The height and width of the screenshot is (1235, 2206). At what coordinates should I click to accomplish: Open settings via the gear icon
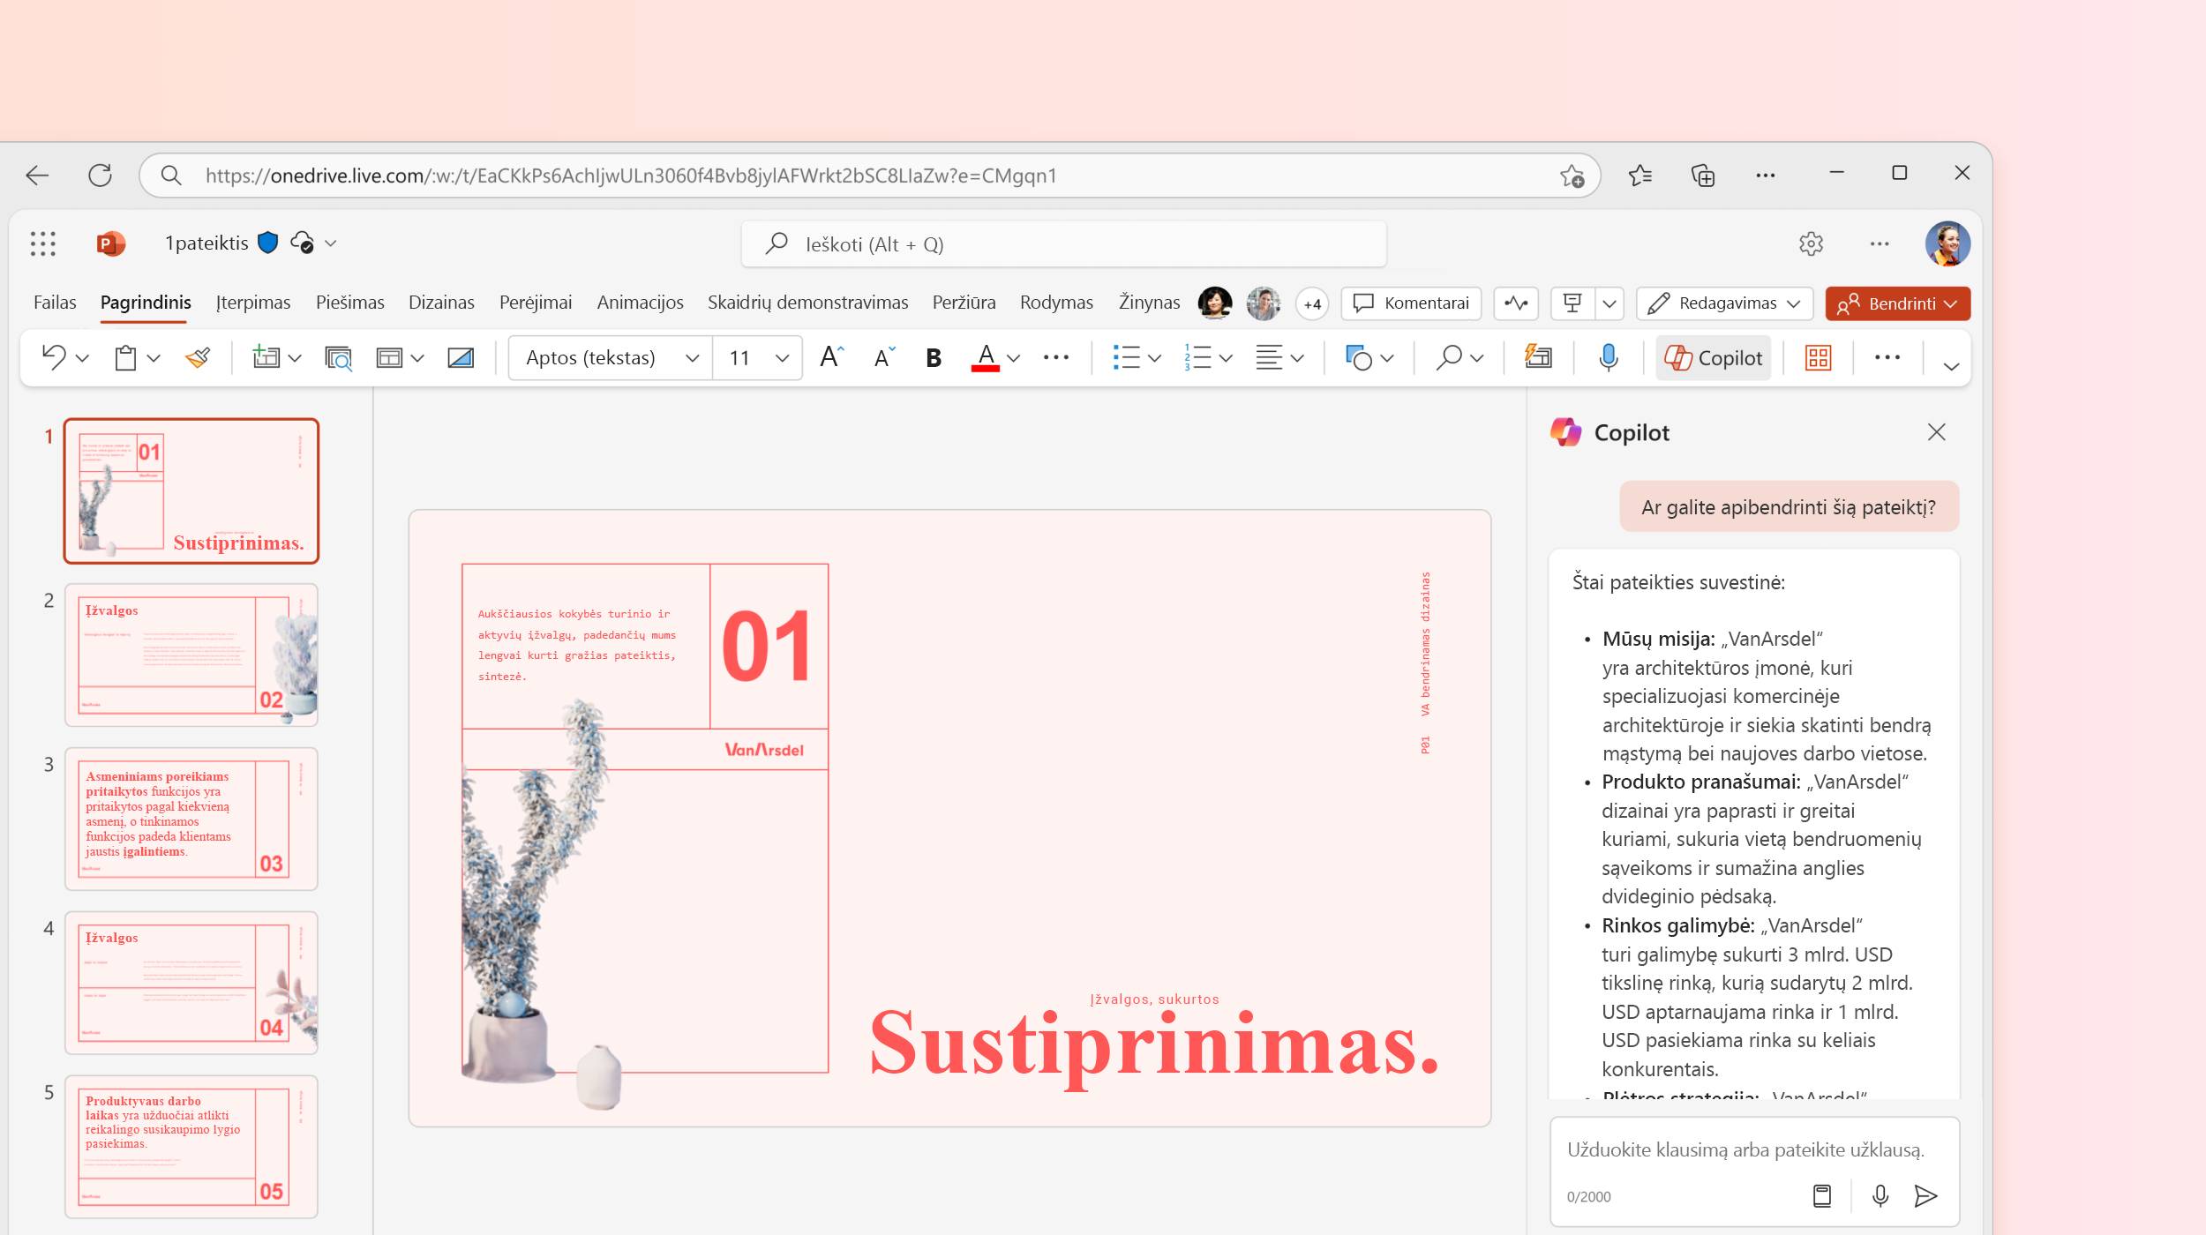coord(1811,243)
